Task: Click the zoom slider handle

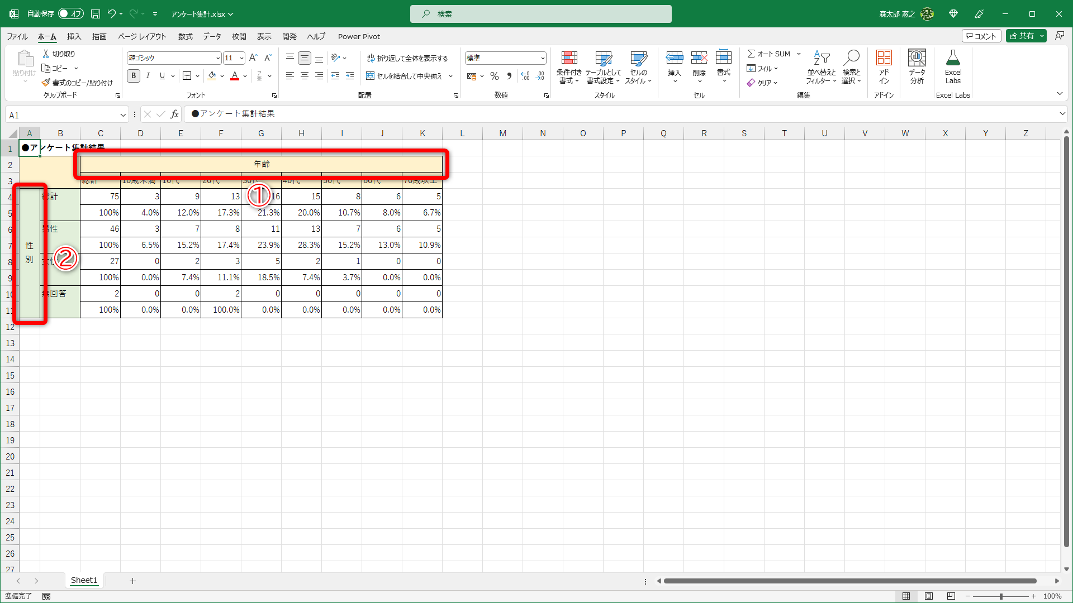Action: [1001, 596]
